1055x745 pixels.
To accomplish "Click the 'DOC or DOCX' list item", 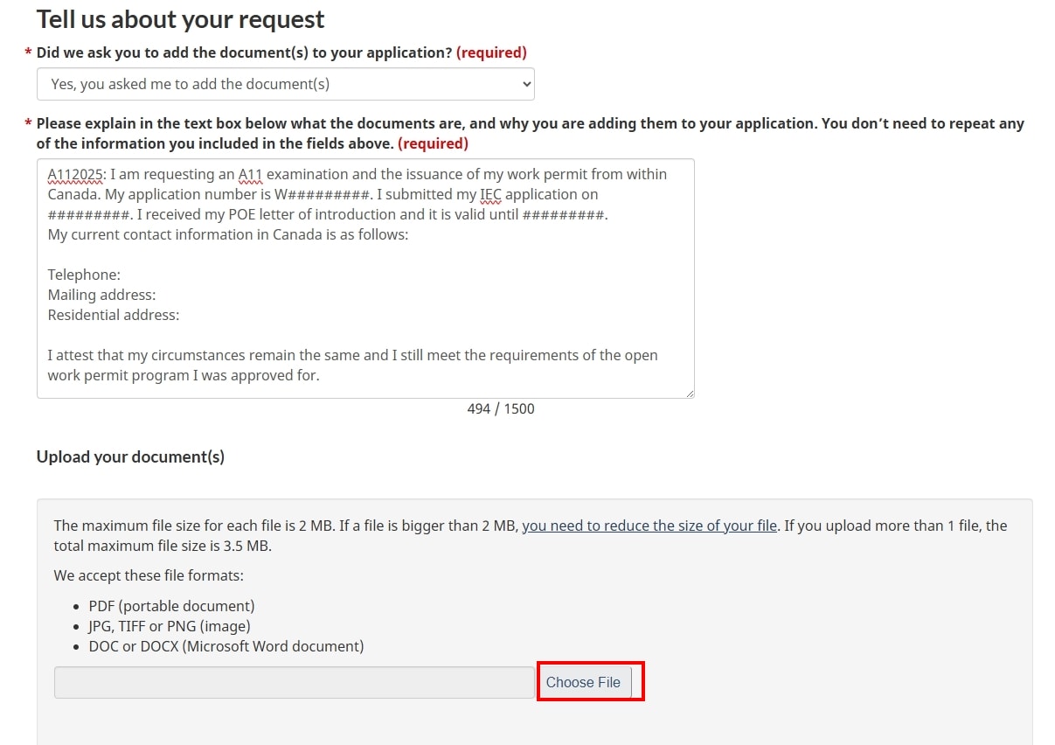I will tap(226, 646).
